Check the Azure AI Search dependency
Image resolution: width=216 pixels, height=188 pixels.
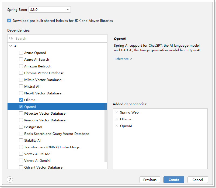tap(21, 59)
